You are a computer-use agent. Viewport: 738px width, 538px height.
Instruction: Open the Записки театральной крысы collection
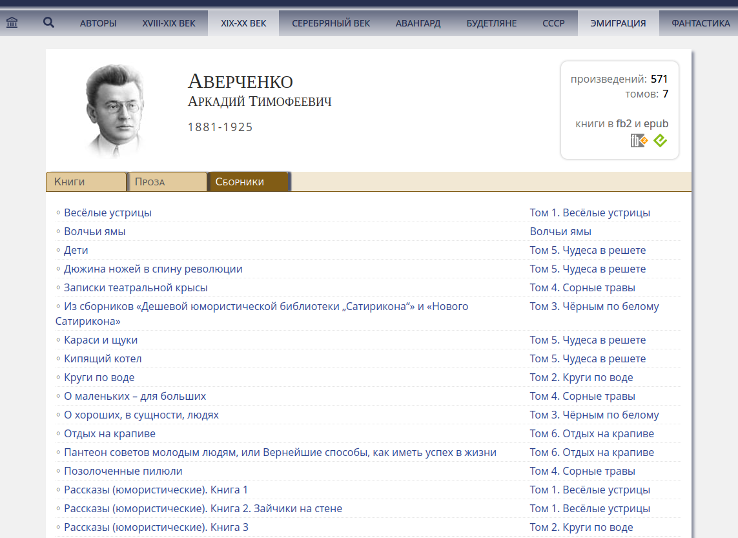coord(136,287)
